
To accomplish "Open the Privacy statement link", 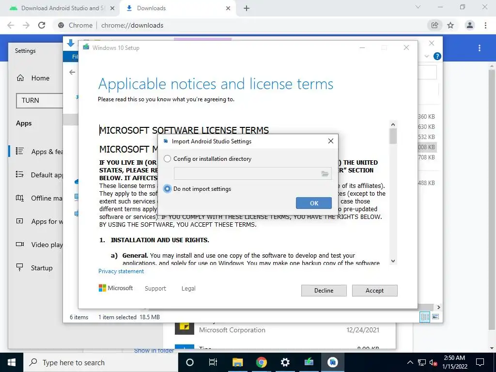I will pos(121,271).
